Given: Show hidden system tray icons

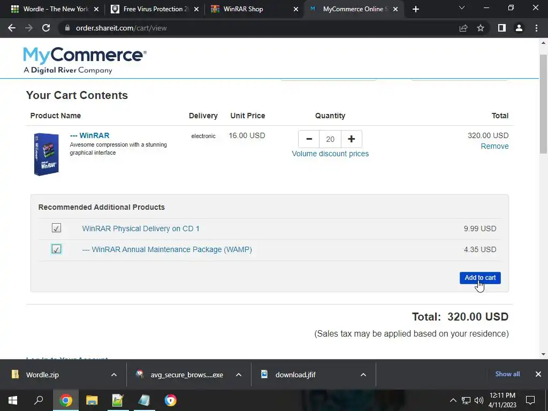Looking at the screenshot, I should click(x=453, y=400).
